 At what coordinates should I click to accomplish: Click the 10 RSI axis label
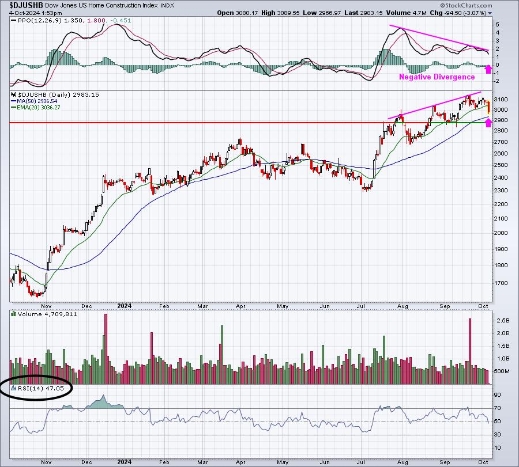tap(498, 448)
